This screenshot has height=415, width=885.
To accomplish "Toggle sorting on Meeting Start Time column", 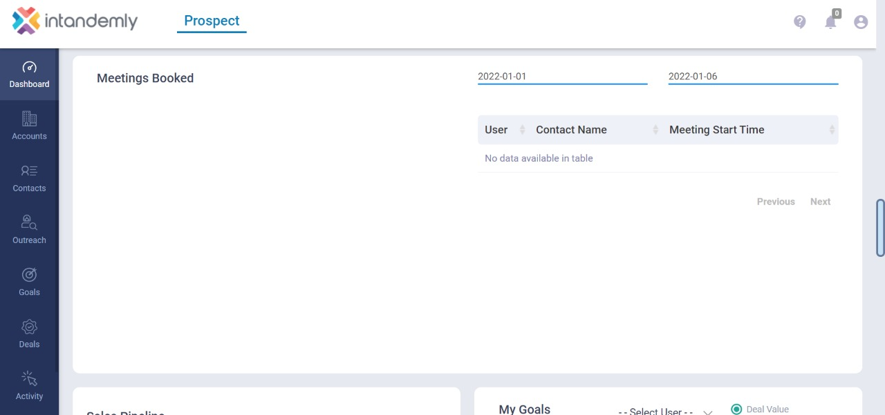I will (831, 129).
